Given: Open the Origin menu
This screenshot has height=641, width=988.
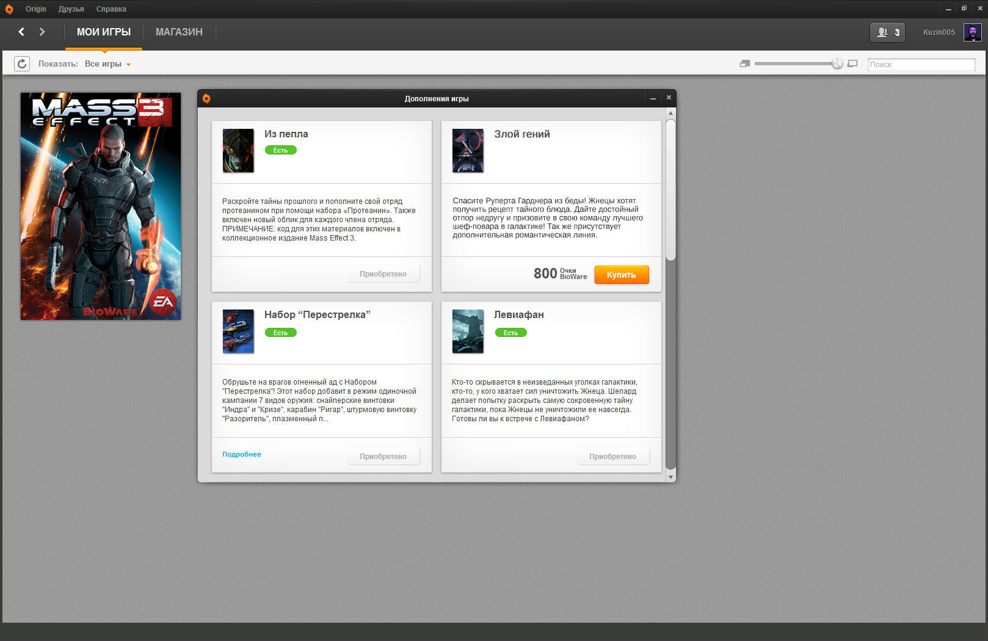Looking at the screenshot, I should (35, 9).
